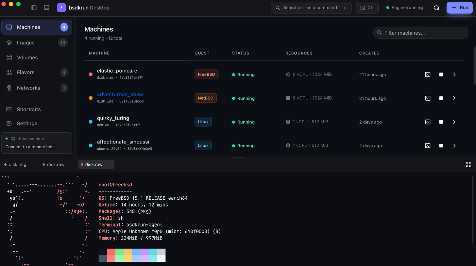
Task: Expand adventurous_shaw row details chevron
Action: click(454, 98)
